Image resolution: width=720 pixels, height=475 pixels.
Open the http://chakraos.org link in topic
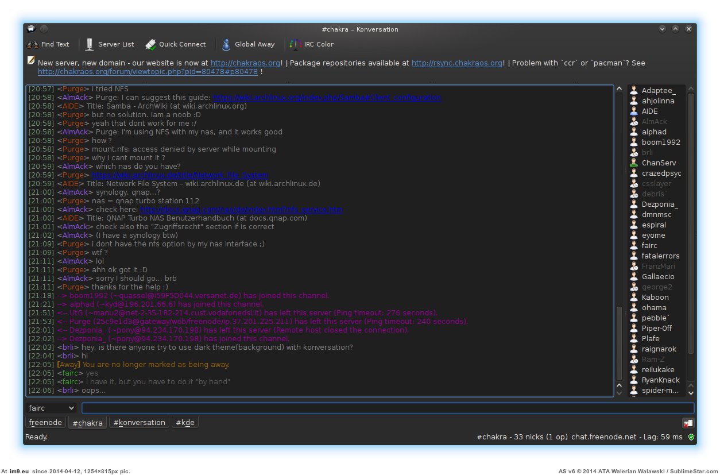point(245,63)
